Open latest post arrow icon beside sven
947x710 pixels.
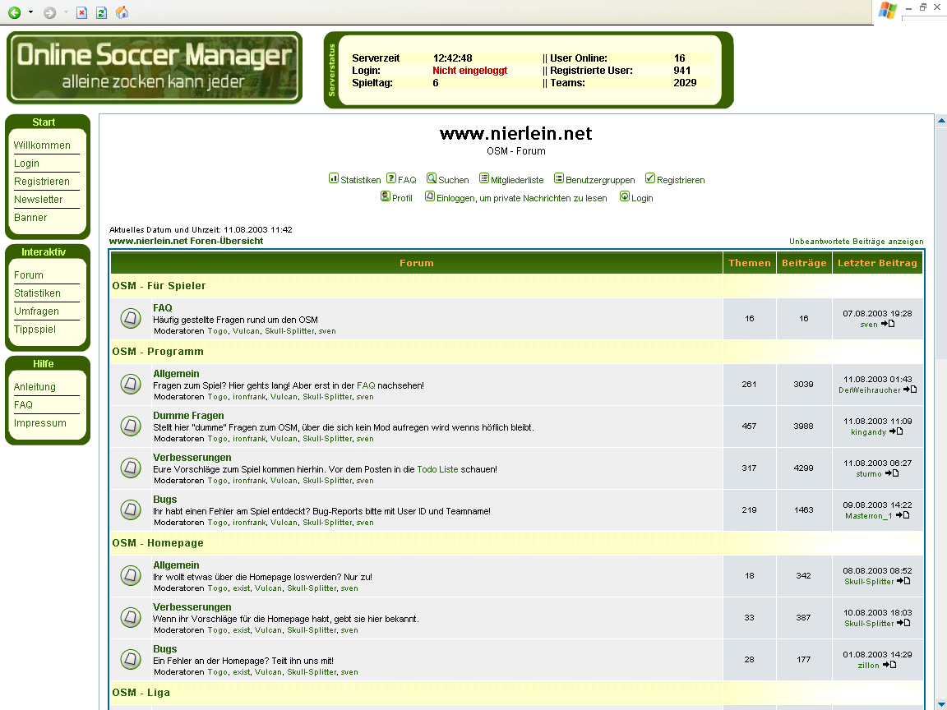tap(888, 325)
